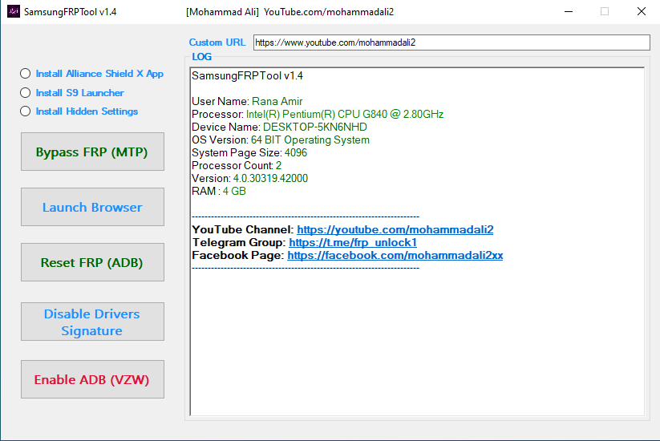The height and width of the screenshot is (441, 660).
Task: Click Enable ADB (VZW) button
Action: click(92, 379)
